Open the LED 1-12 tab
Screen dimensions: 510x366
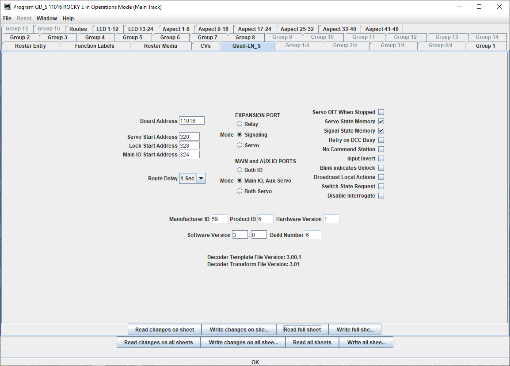[x=107, y=29]
